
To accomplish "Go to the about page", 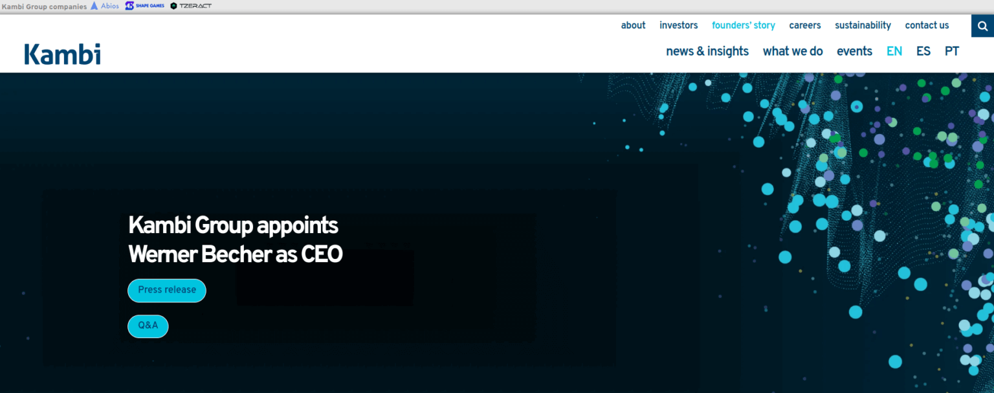I will click(x=633, y=25).
